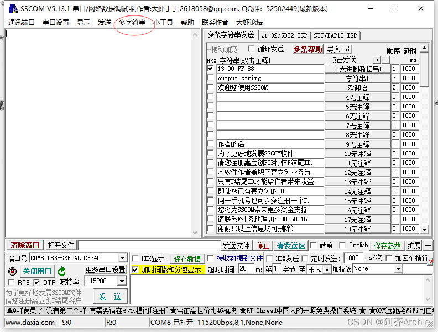The height and width of the screenshot is (332, 438).
Task: Click the 清除窗口 clear window button
Action: pyautogui.click(x=25, y=245)
